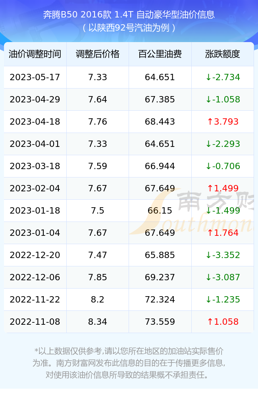
Task: Click the date 2023-02-04
Action: (35, 188)
